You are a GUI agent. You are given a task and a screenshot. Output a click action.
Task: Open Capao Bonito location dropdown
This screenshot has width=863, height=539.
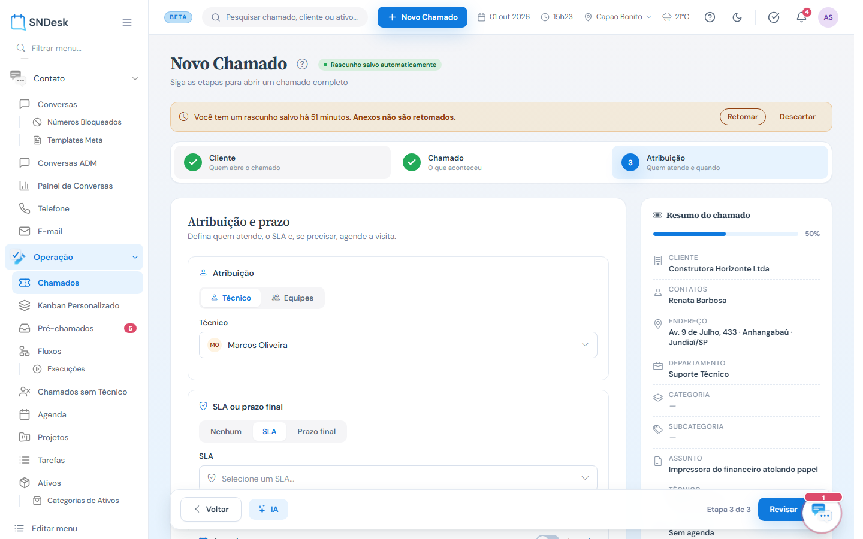[x=618, y=17]
